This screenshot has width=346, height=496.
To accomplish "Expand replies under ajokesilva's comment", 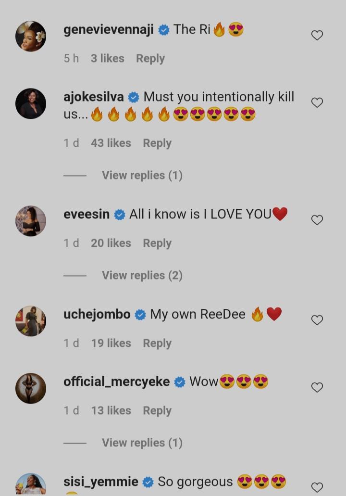I will pyautogui.click(x=142, y=176).
